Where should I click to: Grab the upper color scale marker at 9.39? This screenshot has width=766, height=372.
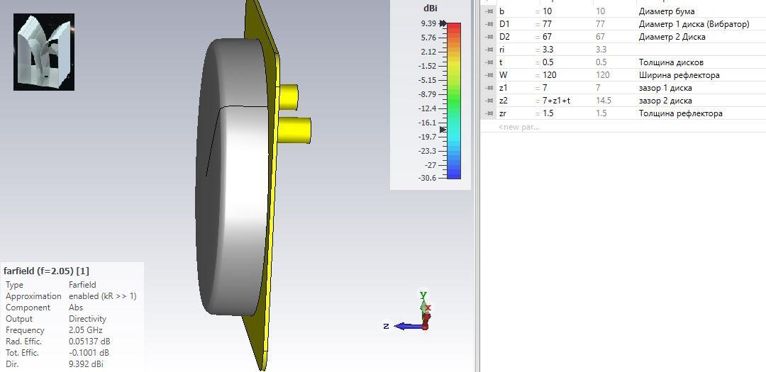(x=443, y=23)
